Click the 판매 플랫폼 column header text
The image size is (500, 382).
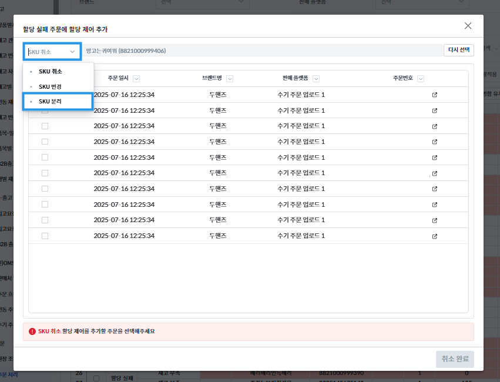[296, 78]
